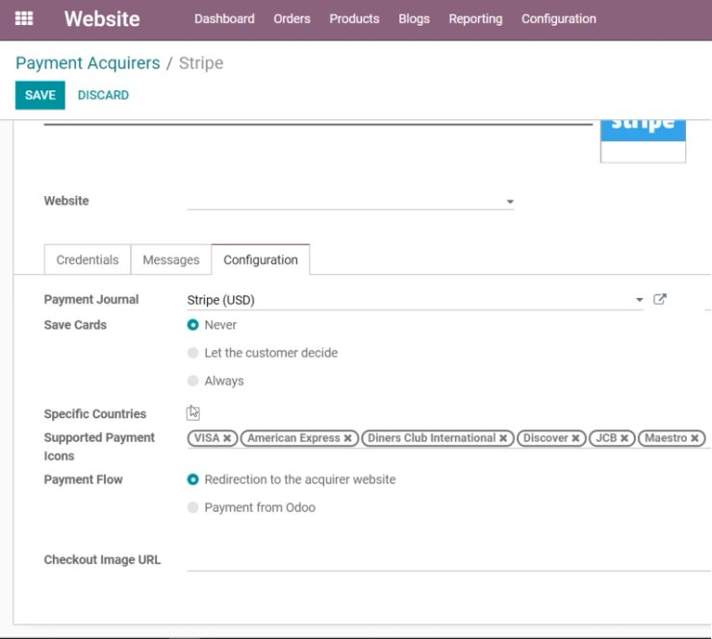Click the Supported Payment Icons label
This screenshot has width=712, height=639.
pos(99,447)
